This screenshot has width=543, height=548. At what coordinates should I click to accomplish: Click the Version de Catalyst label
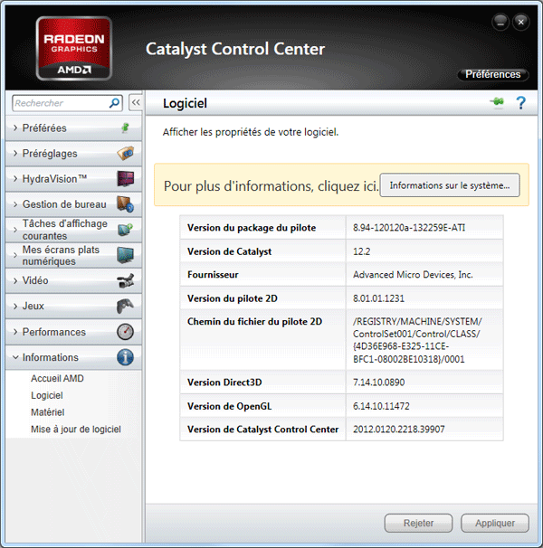coord(229,251)
